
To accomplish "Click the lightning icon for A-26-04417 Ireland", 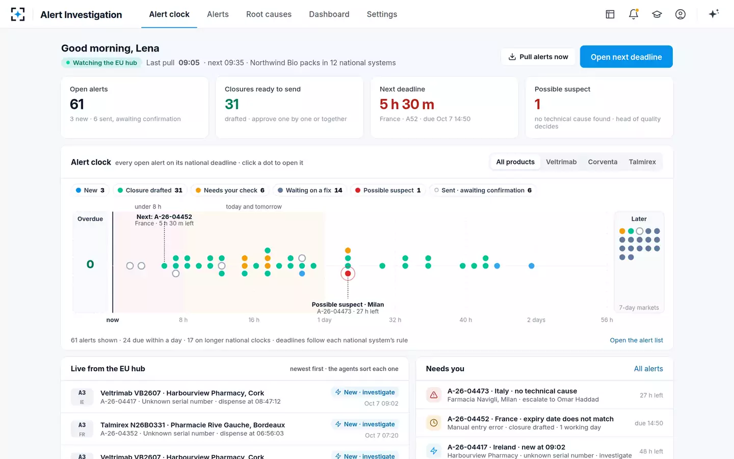I will click(434, 451).
